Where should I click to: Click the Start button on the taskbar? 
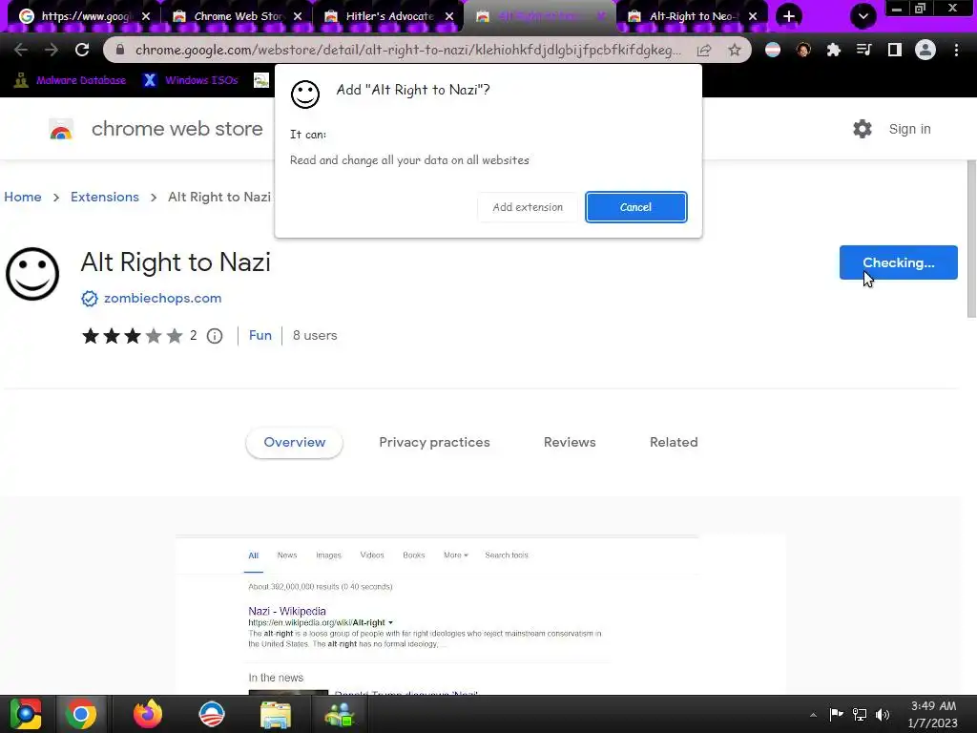25,714
